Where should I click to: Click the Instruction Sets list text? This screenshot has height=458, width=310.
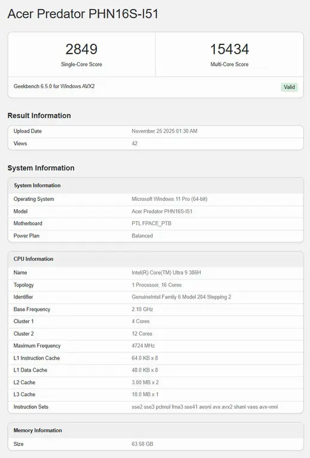205,406
